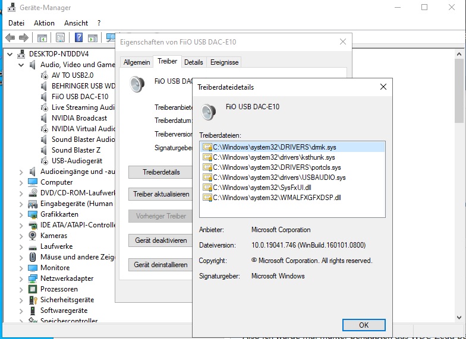The height and width of the screenshot is (339, 466).
Task: Click the BEHRINGER USB WDM speaker icon
Action: 44,86
